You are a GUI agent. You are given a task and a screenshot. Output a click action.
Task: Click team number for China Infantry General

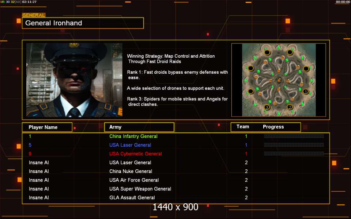point(246,136)
